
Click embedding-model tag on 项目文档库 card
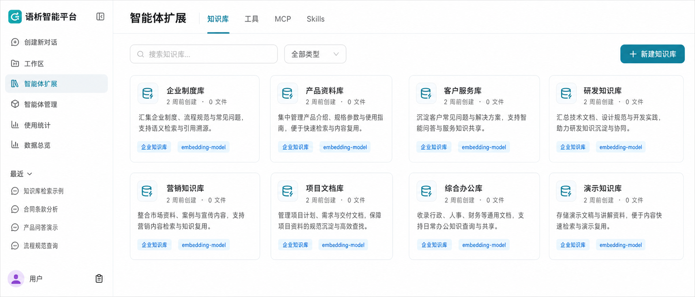(343, 245)
